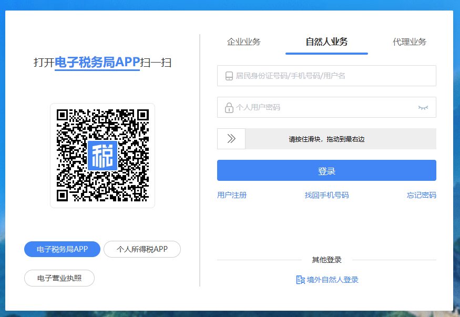The image size is (460, 317).
Task: Follow the 忘记密码 link
Action: 421,195
